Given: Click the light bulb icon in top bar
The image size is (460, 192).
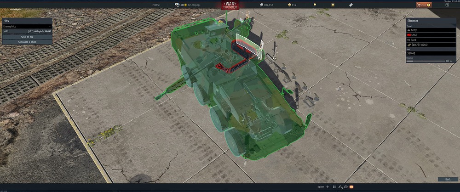Looking at the screenshot, I should pos(315,5).
